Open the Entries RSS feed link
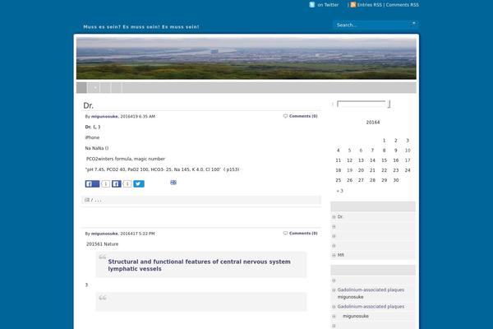 (x=370, y=5)
